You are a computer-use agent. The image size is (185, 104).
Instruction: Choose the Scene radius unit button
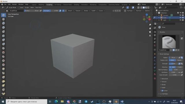(x=179, y=60)
